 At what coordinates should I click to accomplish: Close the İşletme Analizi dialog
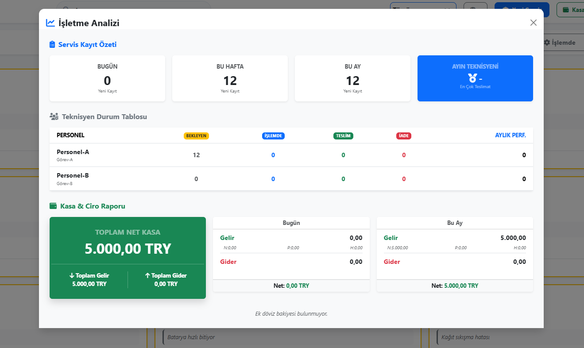click(x=533, y=23)
